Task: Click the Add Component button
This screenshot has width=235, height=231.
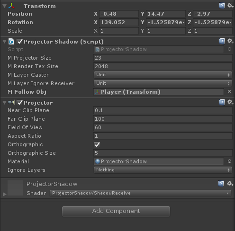Action: tap(116, 212)
